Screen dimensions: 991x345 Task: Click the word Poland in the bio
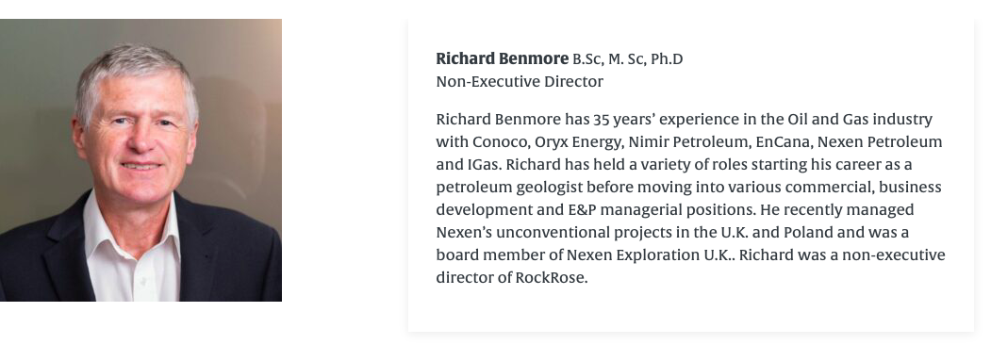point(808,233)
